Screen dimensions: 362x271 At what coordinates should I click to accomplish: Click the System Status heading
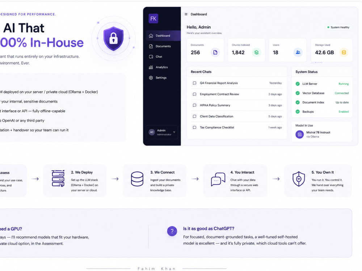(306, 72)
